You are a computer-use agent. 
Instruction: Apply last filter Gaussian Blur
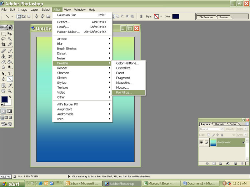(x=82, y=15)
